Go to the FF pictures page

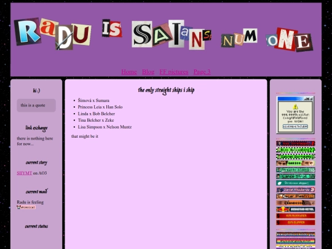[174, 72]
